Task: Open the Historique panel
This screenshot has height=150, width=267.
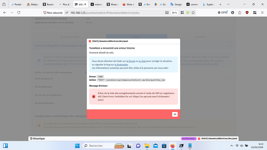Action: 37,139
